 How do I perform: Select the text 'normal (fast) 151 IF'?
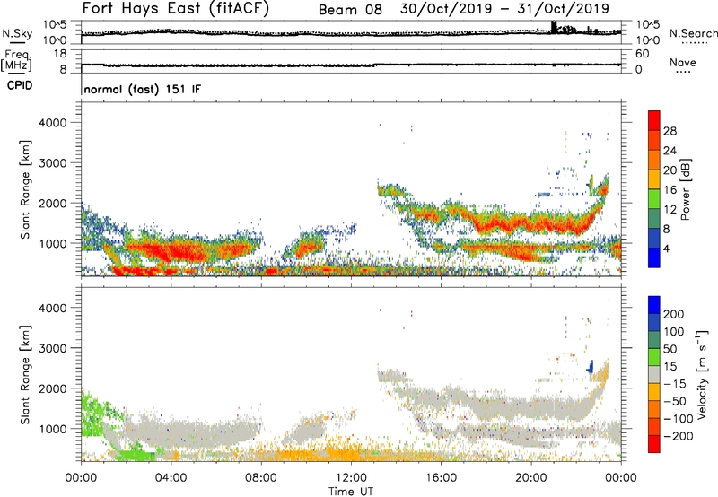click(x=143, y=89)
